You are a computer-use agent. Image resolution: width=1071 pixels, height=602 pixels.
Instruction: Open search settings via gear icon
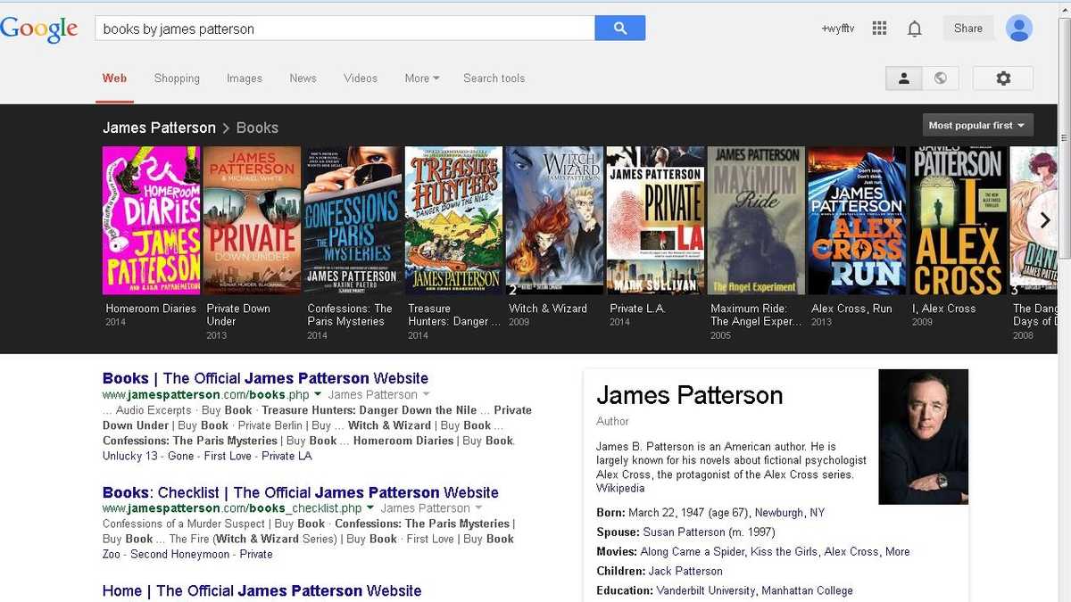click(x=1003, y=78)
